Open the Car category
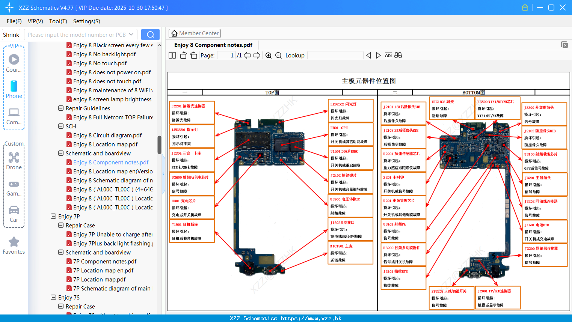This screenshot has width=572, height=322. tap(14, 214)
